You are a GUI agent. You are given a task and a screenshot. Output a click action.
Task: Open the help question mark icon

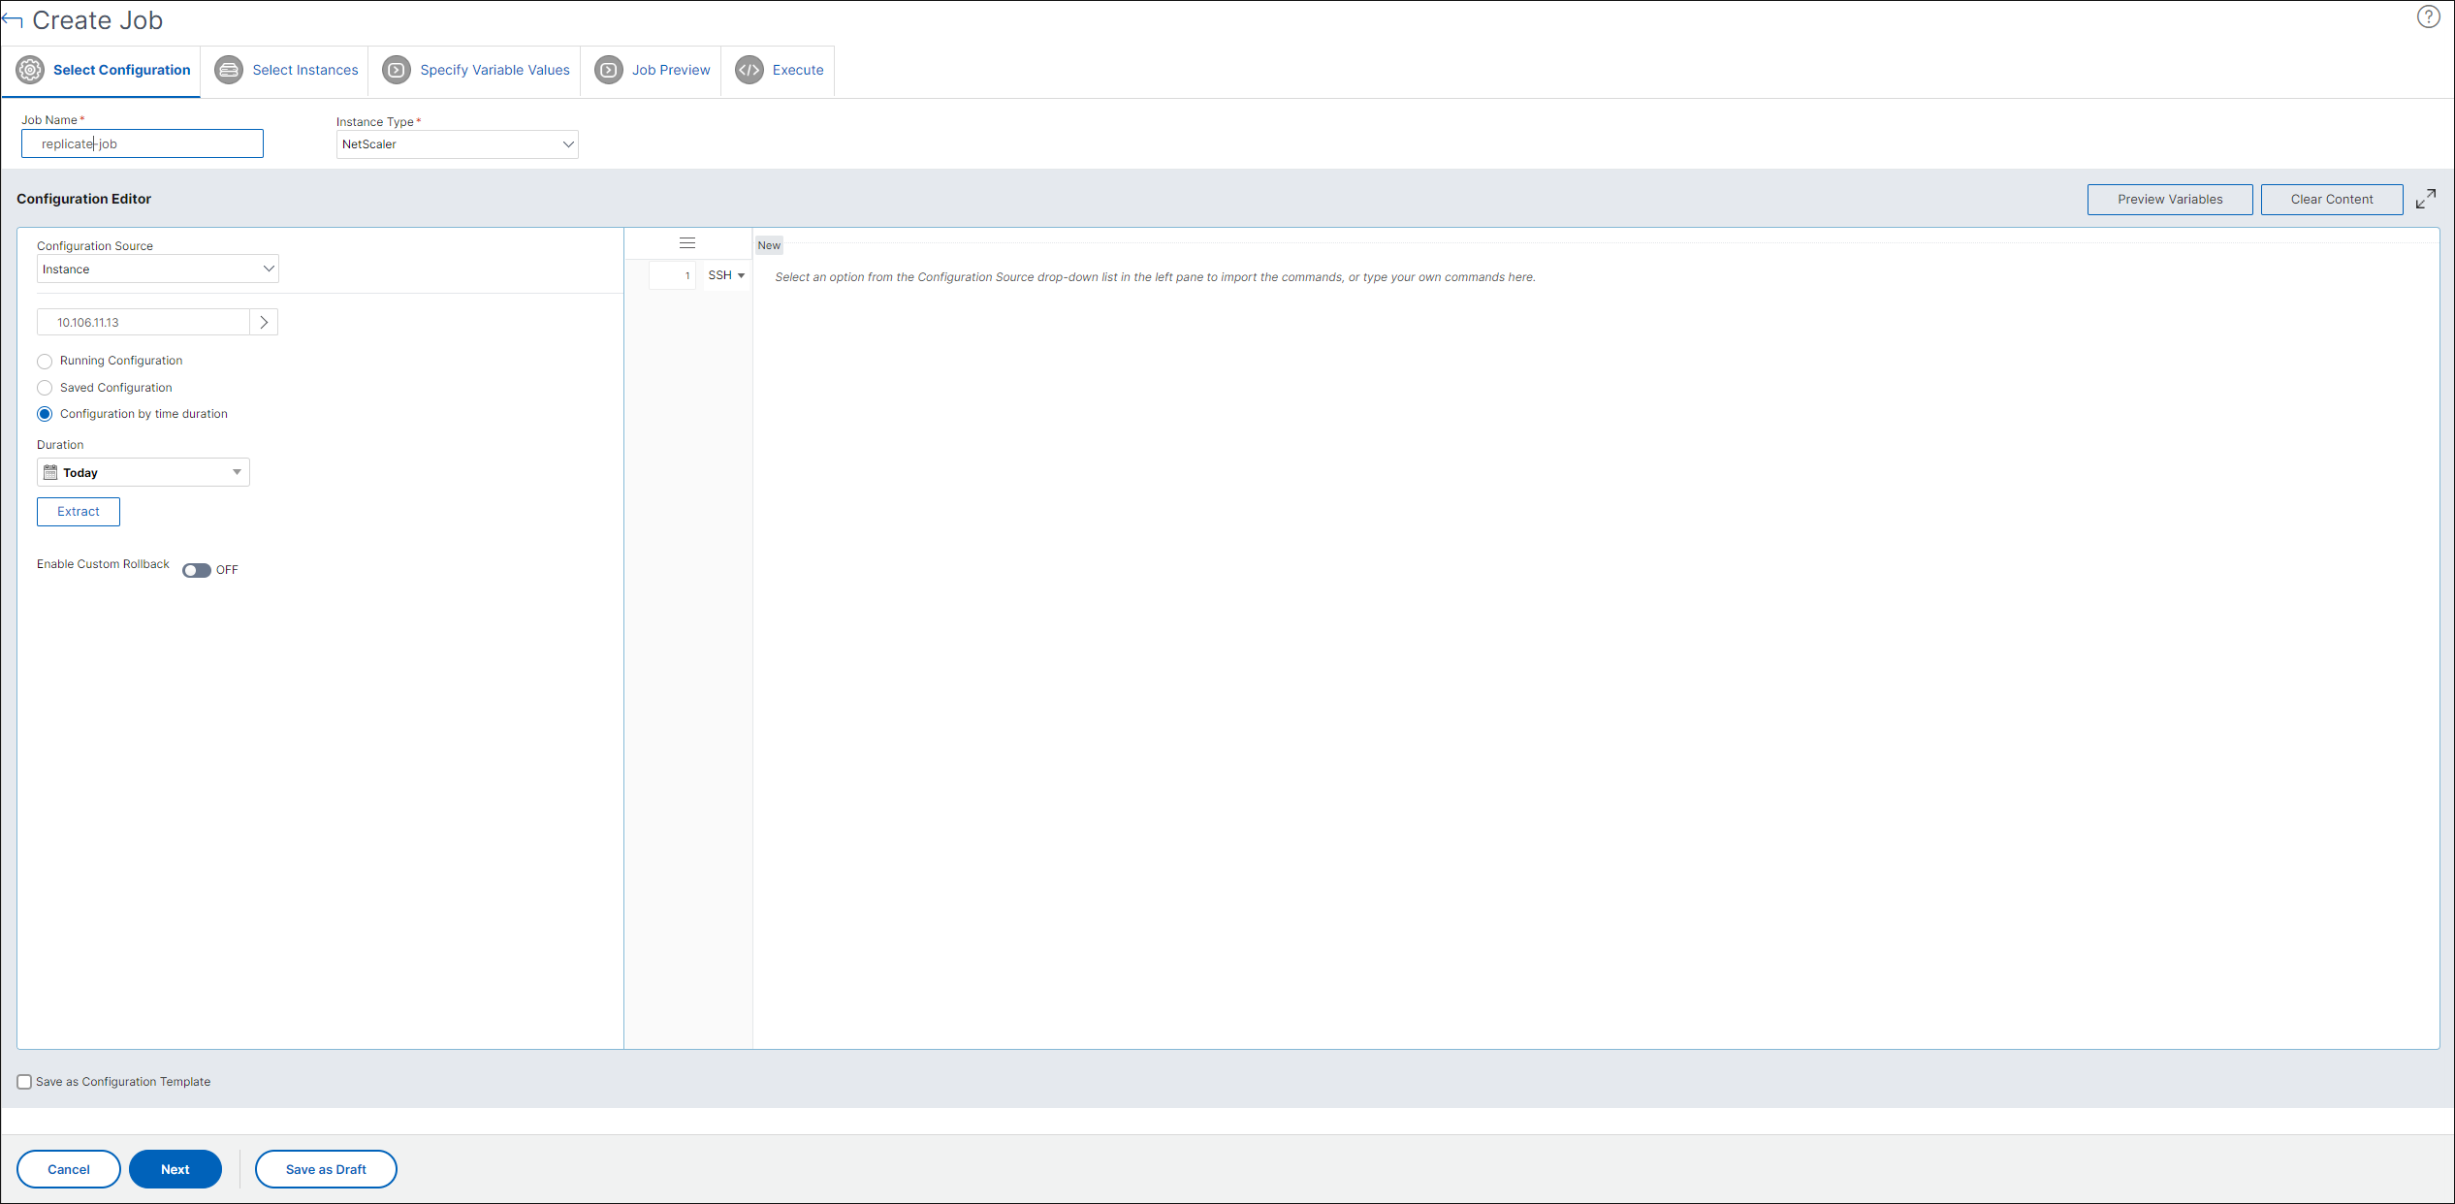click(x=2428, y=17)
